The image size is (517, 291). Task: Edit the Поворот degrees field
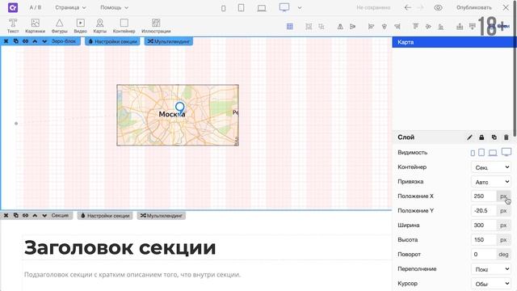click(x=484, y=255)
